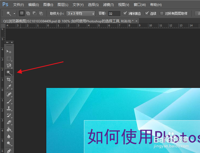Enable 对所有图层取样 checkbox
Viewport: 200px width, 153px height.
coord(162,13)
